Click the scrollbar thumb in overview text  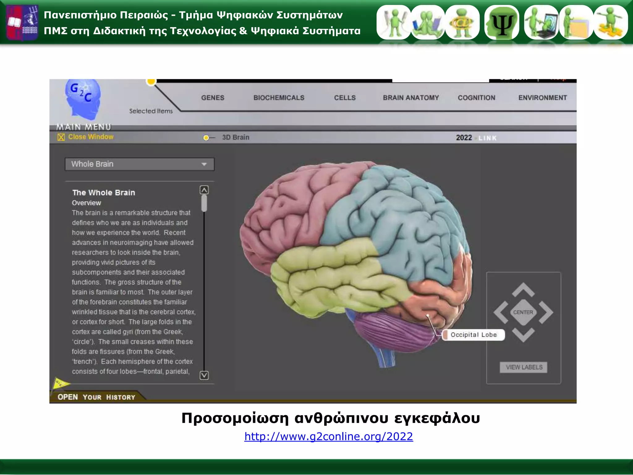coord(204,203)
